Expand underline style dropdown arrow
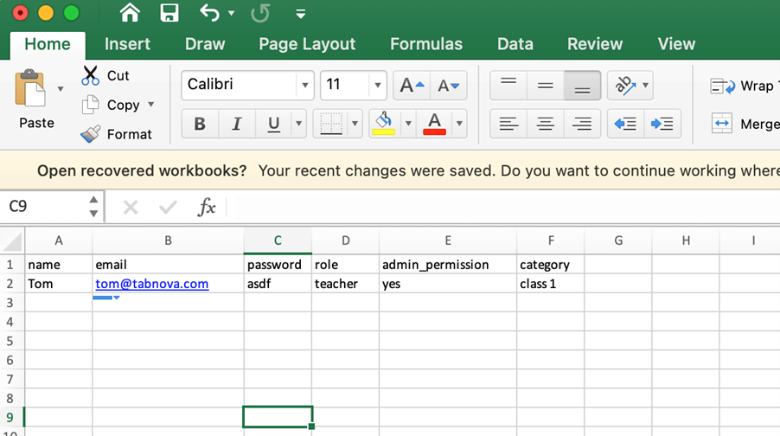This screenshot has width=780, height=436. pos(298,123)
